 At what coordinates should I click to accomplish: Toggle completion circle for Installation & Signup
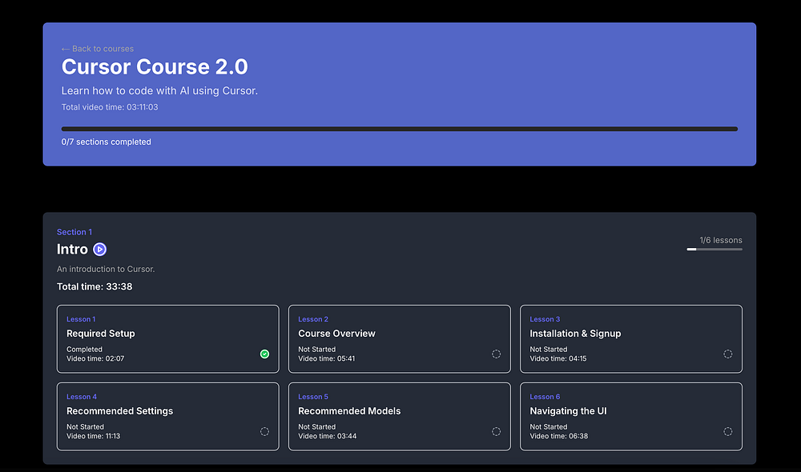pyautogui.click(x=728, y=354)
